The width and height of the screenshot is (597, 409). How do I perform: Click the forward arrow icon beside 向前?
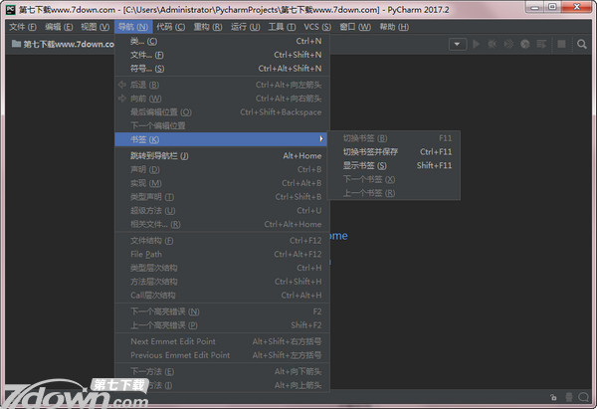pyautogui.click(x=121, y=99)
